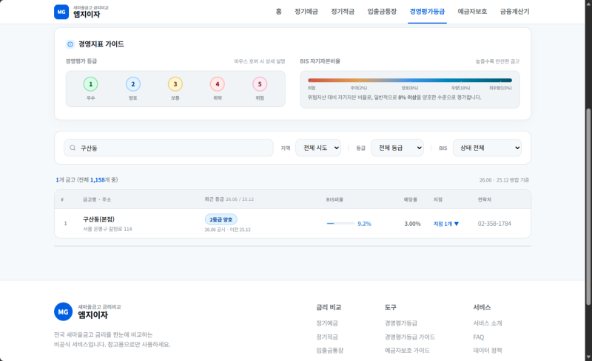Open footer link 경영평가등급 가이드
Screen dimensions: 592x361
410,337
